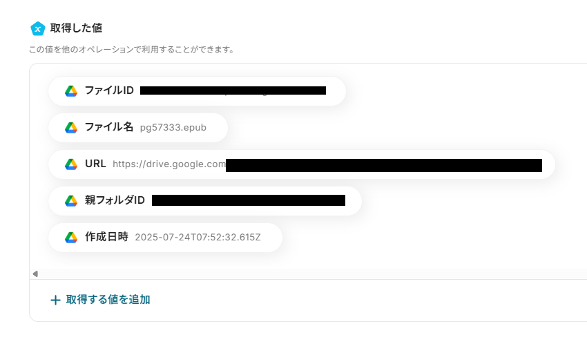
Task: Click the left scroll arrow on horizontal scrollbar
Action: coord(35,274)
